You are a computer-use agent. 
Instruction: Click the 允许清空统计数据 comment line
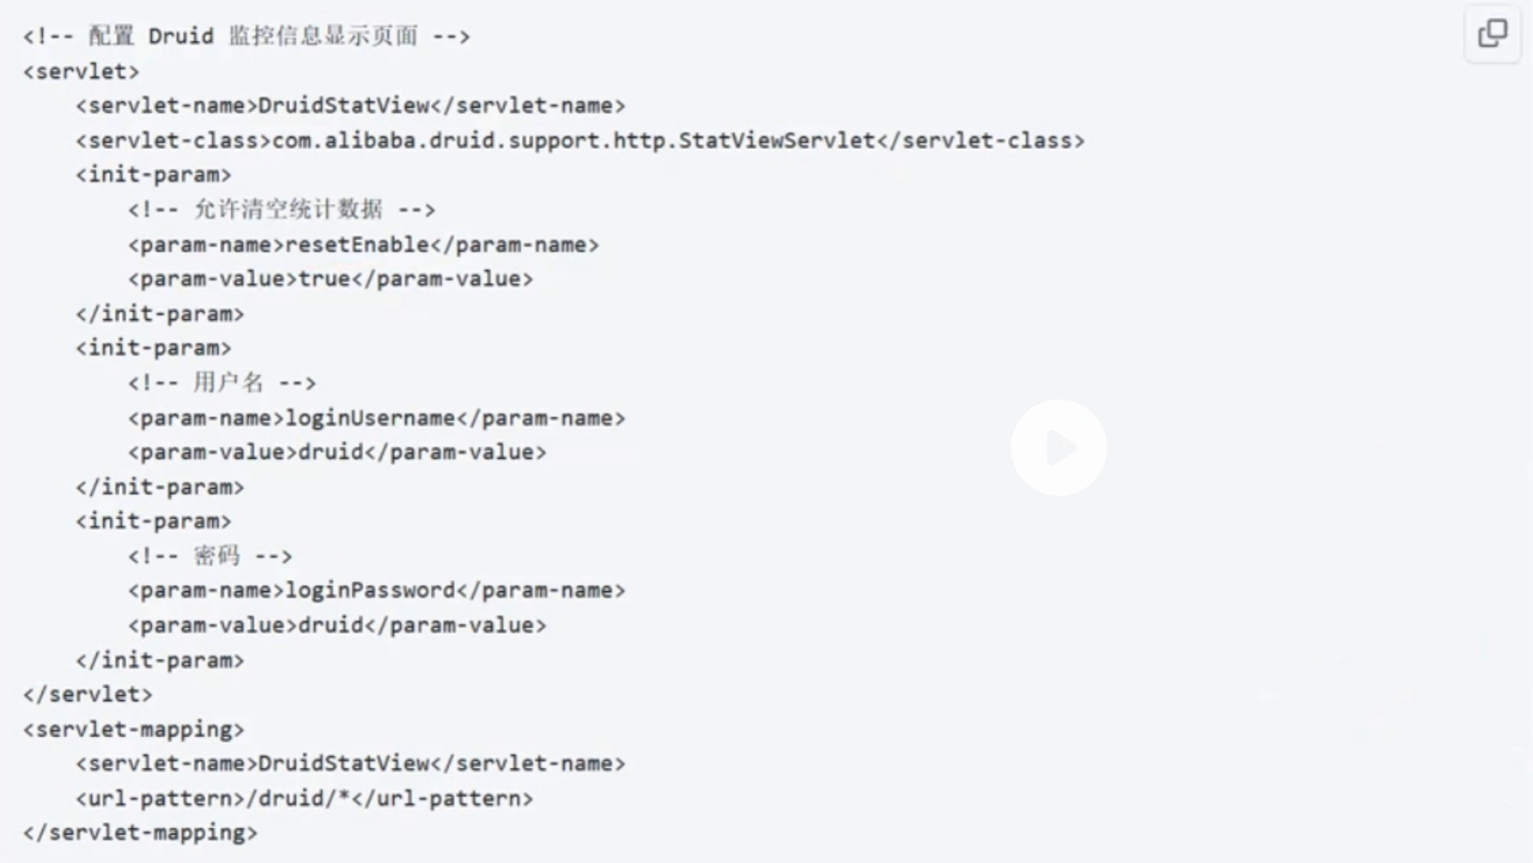(281, 209)
